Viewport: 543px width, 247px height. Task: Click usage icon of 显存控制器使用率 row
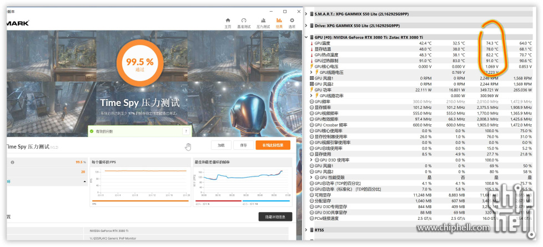311,137
